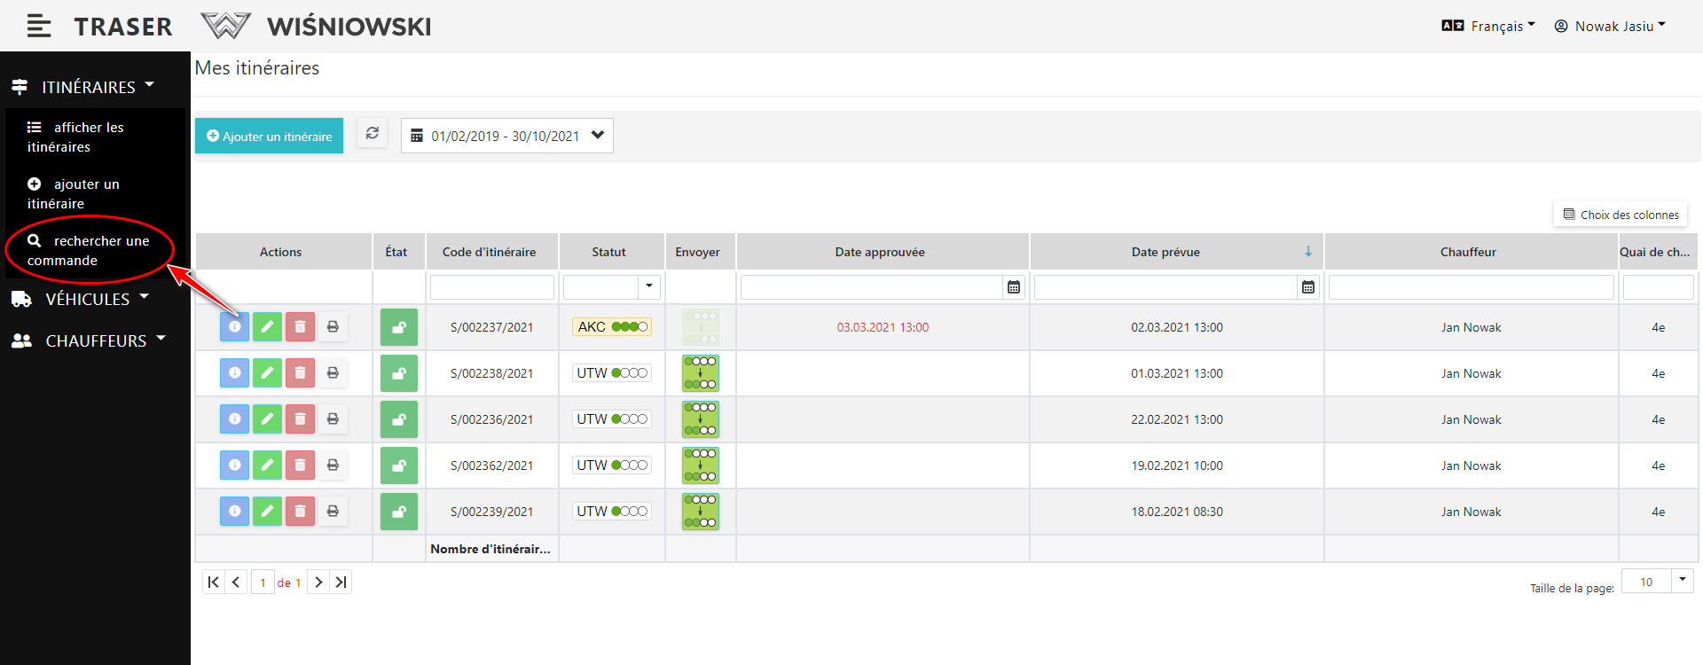Toggle the unlock icon for S/002238/2021

pos(399,373)
